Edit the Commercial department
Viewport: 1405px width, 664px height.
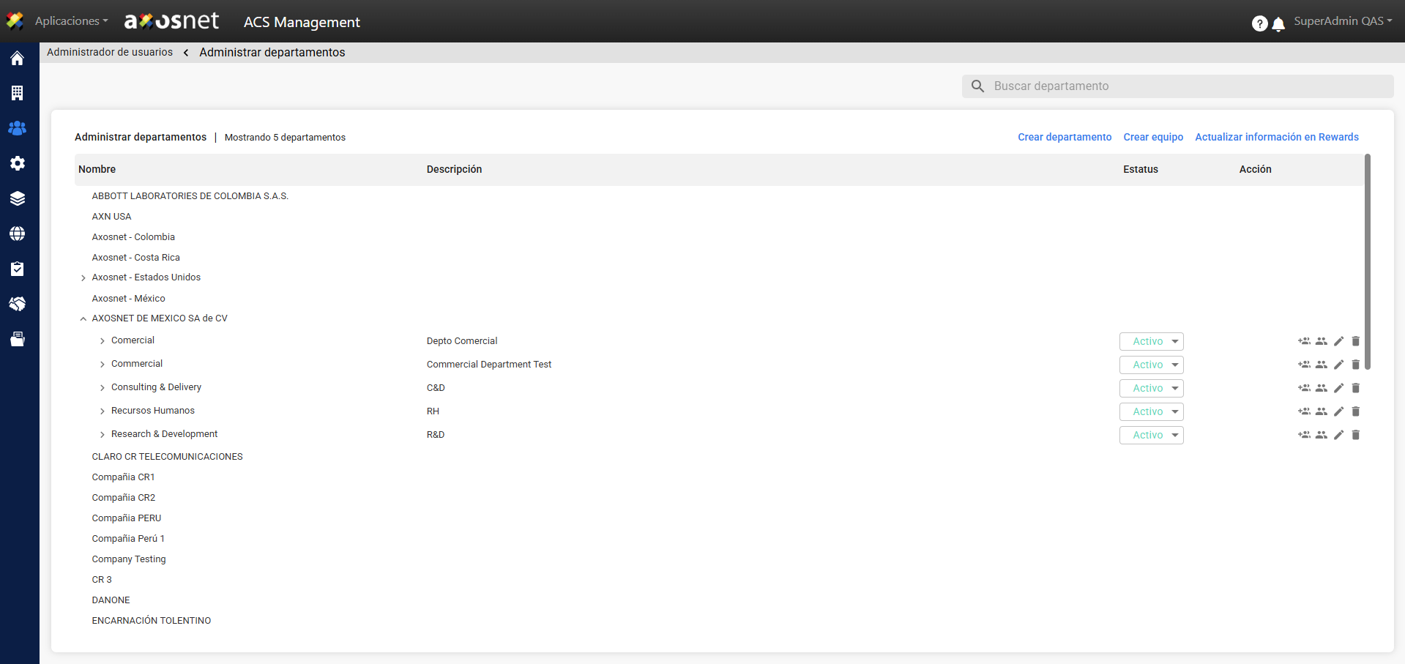pos(1338,365)
